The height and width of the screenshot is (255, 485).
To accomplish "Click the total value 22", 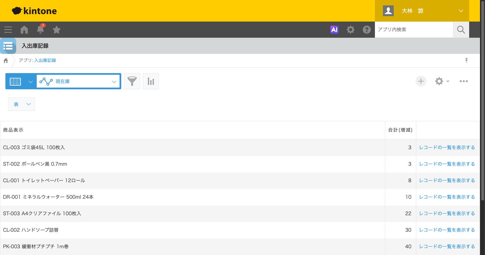I will 408,214.
